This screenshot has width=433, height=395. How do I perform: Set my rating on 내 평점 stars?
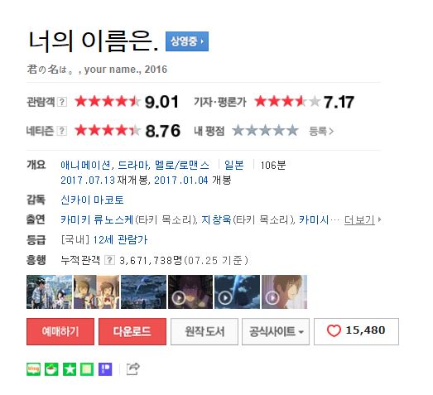(265, 130)
